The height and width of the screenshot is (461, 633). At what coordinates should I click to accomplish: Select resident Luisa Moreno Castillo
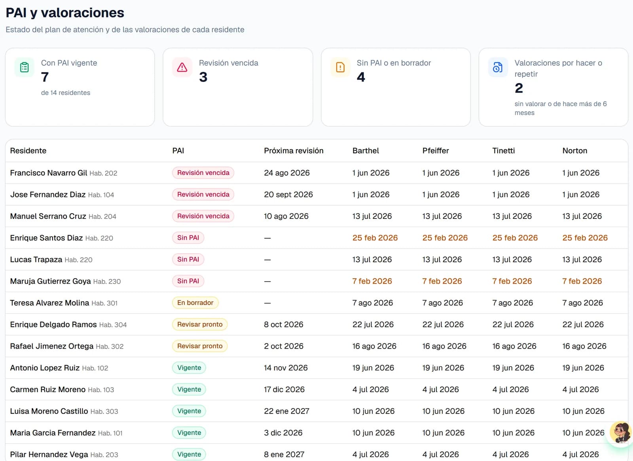pos(49,411)
